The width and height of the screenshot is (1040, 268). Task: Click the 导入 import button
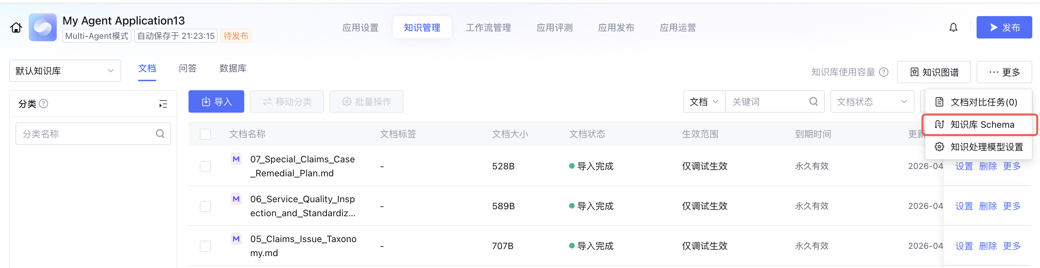point(217,101)
